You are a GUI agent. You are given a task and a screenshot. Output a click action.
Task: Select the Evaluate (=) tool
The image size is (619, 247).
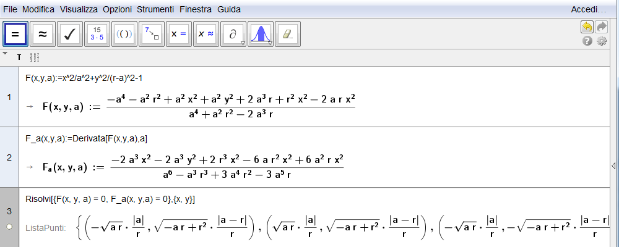(x=15, y=34)
